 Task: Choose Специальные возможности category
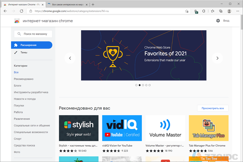point(31,132)
